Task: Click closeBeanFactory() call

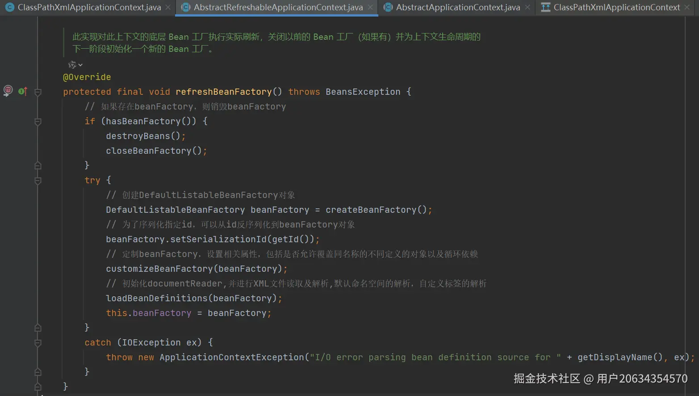Action: click(154, 151)
